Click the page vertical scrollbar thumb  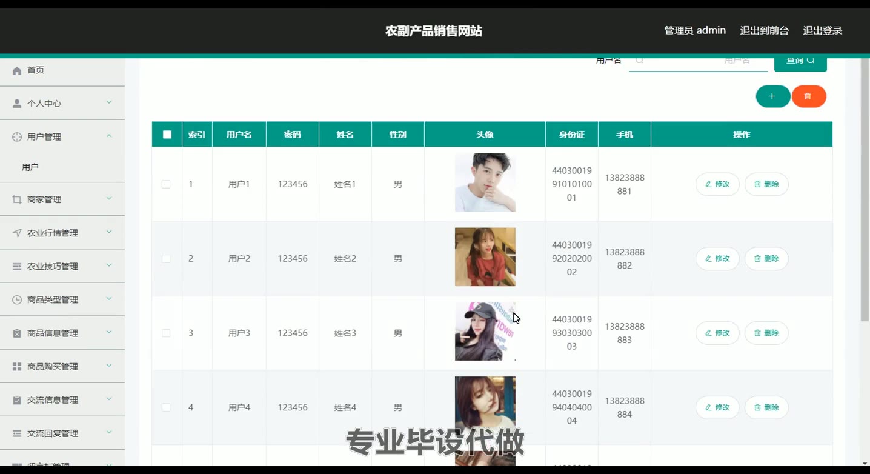pyautogui.click(x=865, y=190)
